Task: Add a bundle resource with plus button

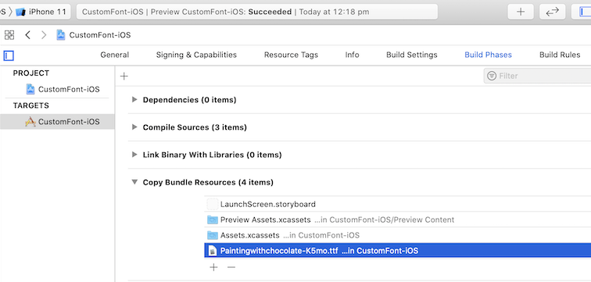Action: click(x=213, y=267)
